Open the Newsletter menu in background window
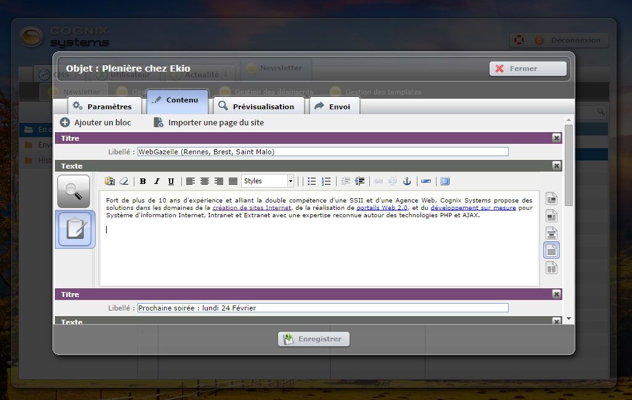This screenshot has width=632, height=400. (275, 69)
